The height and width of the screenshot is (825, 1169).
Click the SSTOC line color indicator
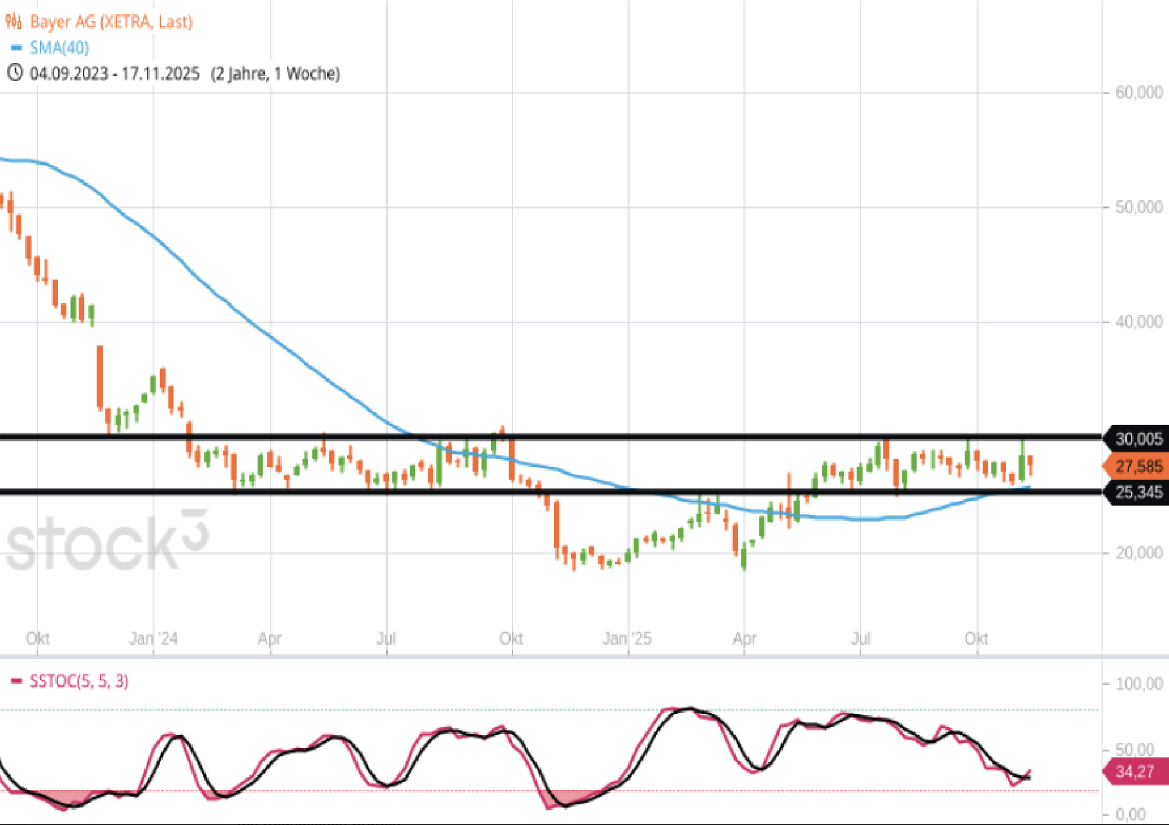pos(15,681)
